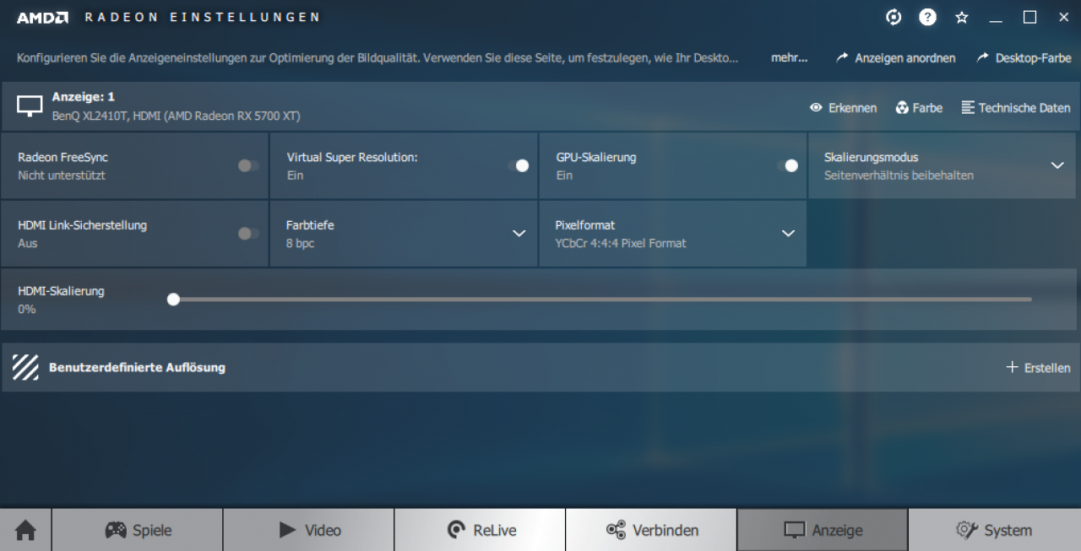1081x551 pixels.
Task: Expand the Skalierungsmodus dropdown
Action: (x=1057, y=165)
